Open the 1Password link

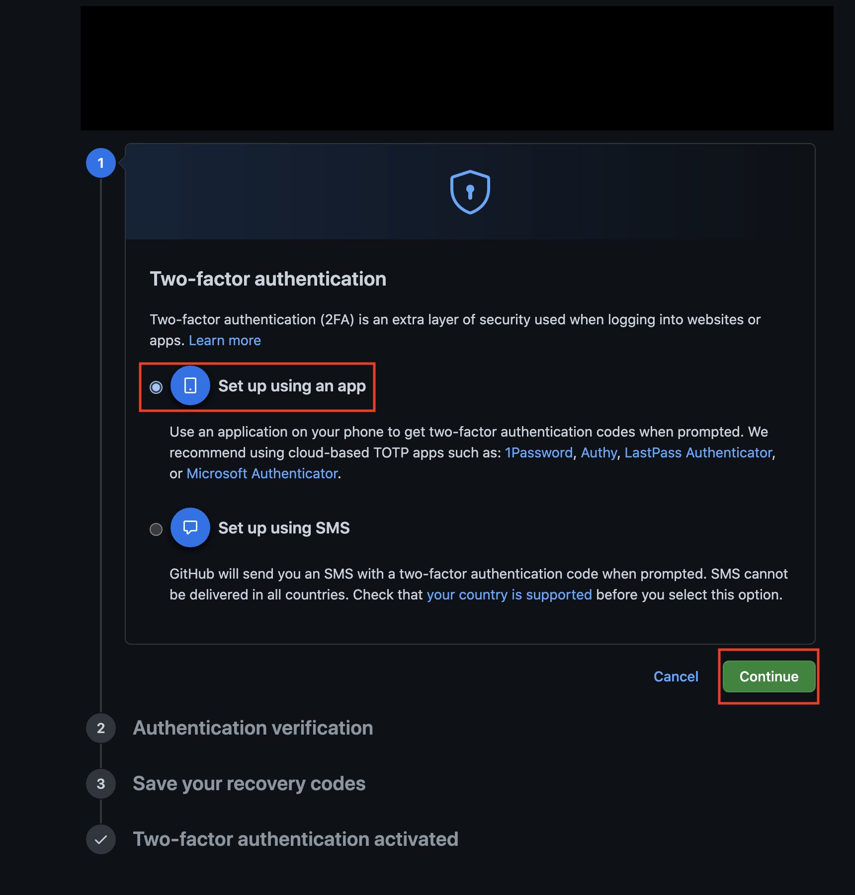[538, 452]
